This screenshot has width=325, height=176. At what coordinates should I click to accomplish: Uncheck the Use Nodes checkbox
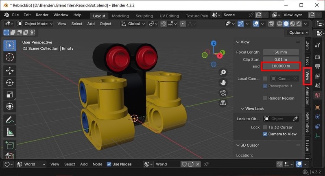(109, 164)
